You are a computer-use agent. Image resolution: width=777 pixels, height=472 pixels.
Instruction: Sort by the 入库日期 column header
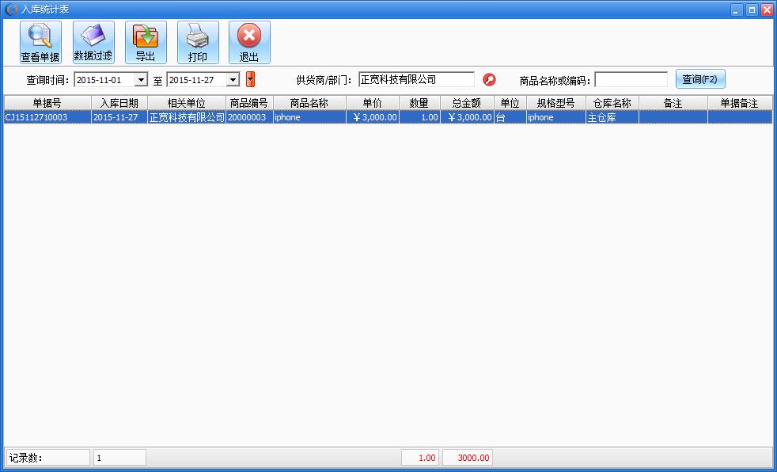119,103
